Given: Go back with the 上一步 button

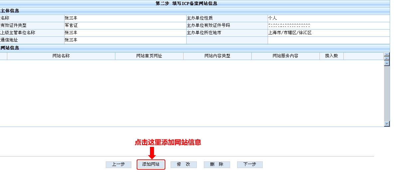Looking at the screenshot, I should (x=118, y=164).
